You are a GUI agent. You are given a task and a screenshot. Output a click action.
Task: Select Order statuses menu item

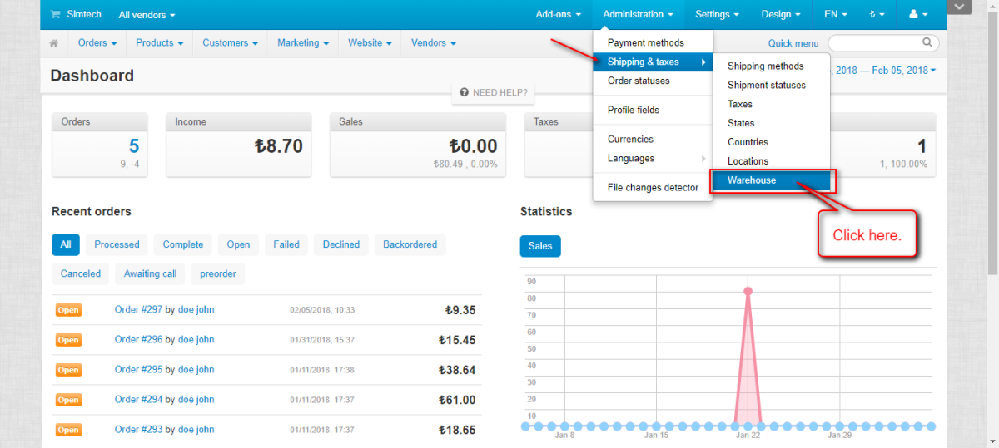click(x=653, y=81)
